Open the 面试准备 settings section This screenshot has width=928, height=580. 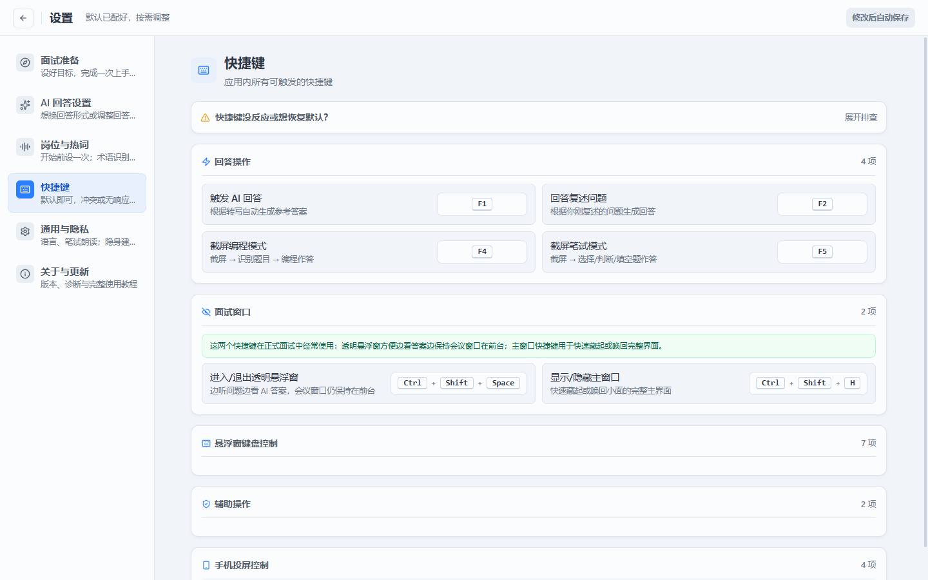(77, 66)
